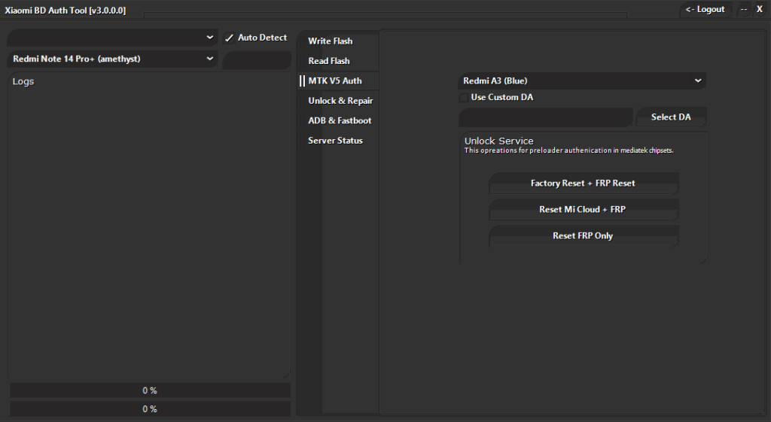The height and width of the screenshot is (422, 771).
Task: Select the MTK V5 Auth tab
Action: (334, 81)
